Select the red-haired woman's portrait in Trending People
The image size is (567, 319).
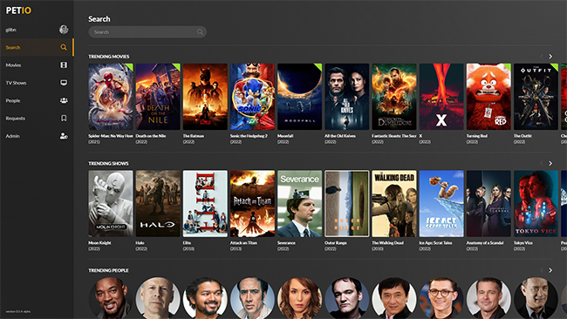[300, 298]
